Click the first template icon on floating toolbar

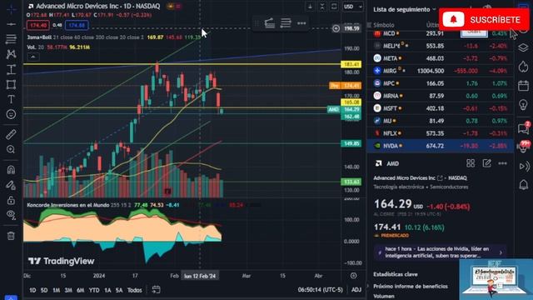coord(270,23)
